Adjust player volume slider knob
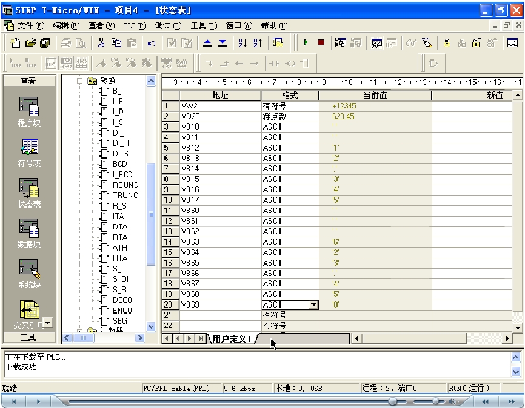The height and width of the screenshot is (408, 525). (436, 401)
